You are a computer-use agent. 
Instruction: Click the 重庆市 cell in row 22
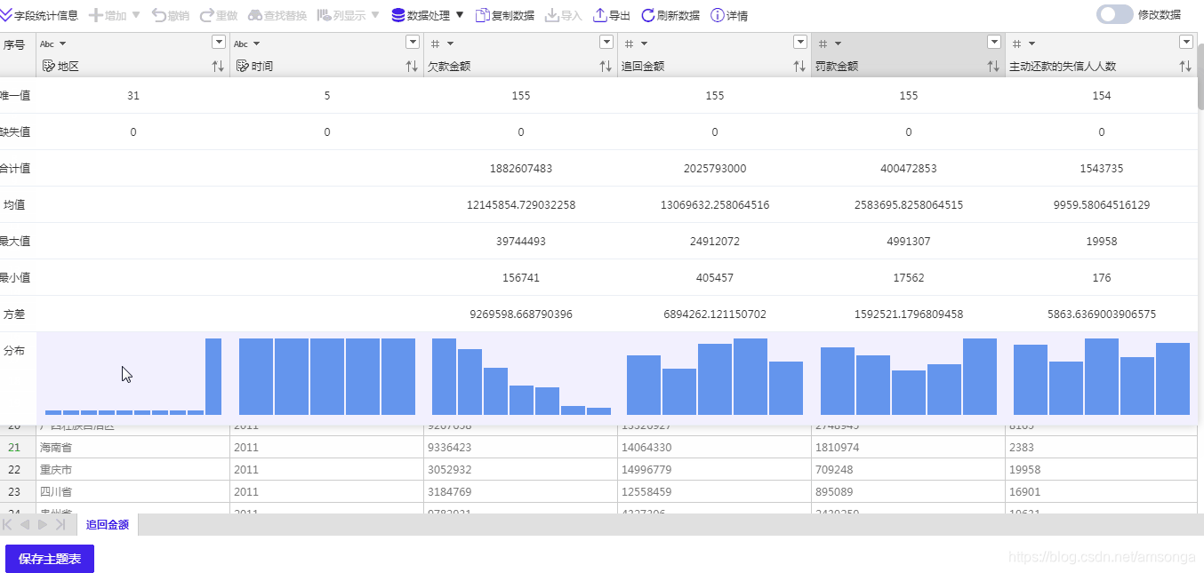click(132, 470)
